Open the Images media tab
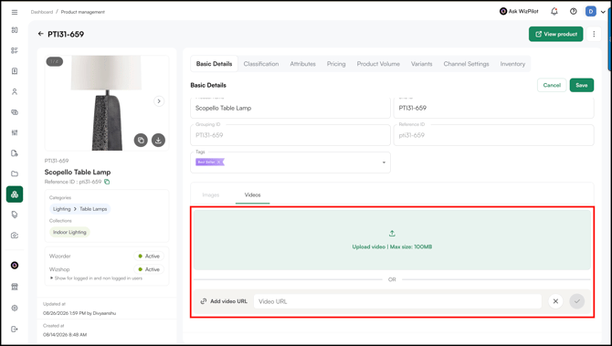 tap(211, 194)
